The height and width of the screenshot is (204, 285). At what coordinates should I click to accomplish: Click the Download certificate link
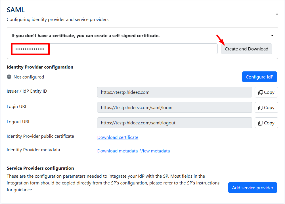pos(118,137)
